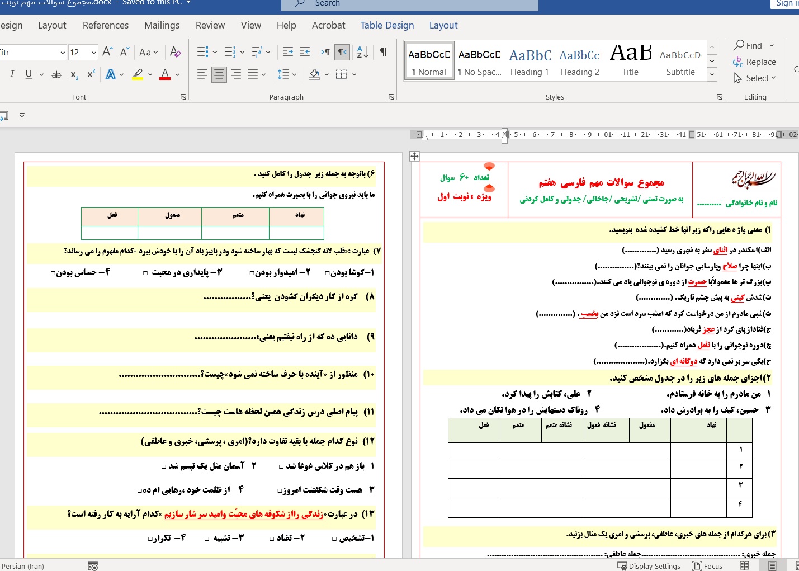Apply strikethrough formatting

click(x=56, y=74)
